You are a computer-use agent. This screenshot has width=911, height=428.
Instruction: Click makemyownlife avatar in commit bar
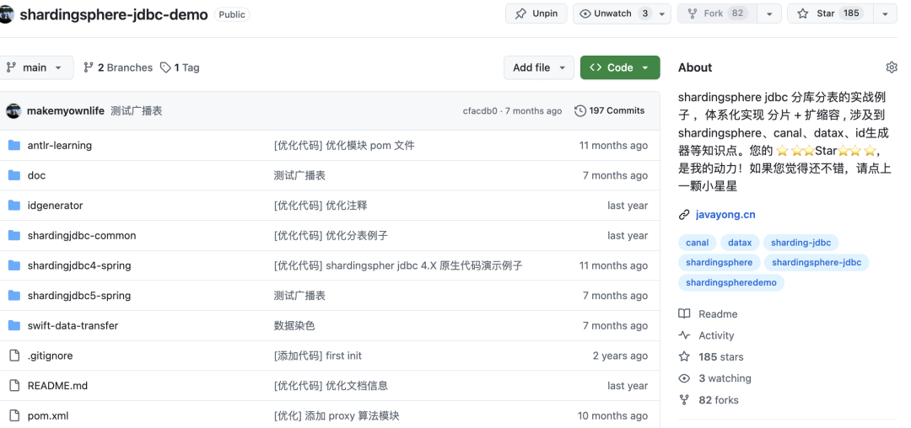13,110
